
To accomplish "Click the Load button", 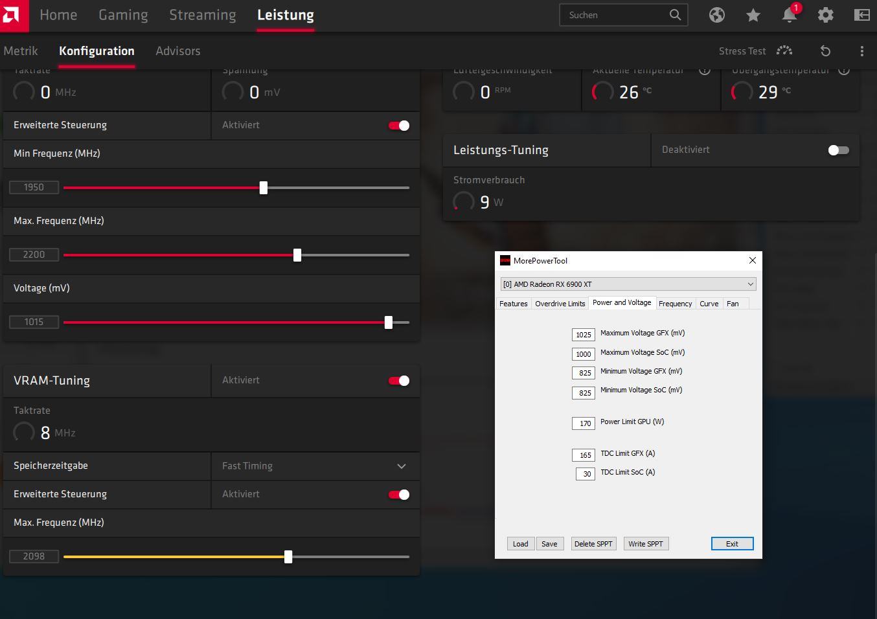I will (521, 544).
